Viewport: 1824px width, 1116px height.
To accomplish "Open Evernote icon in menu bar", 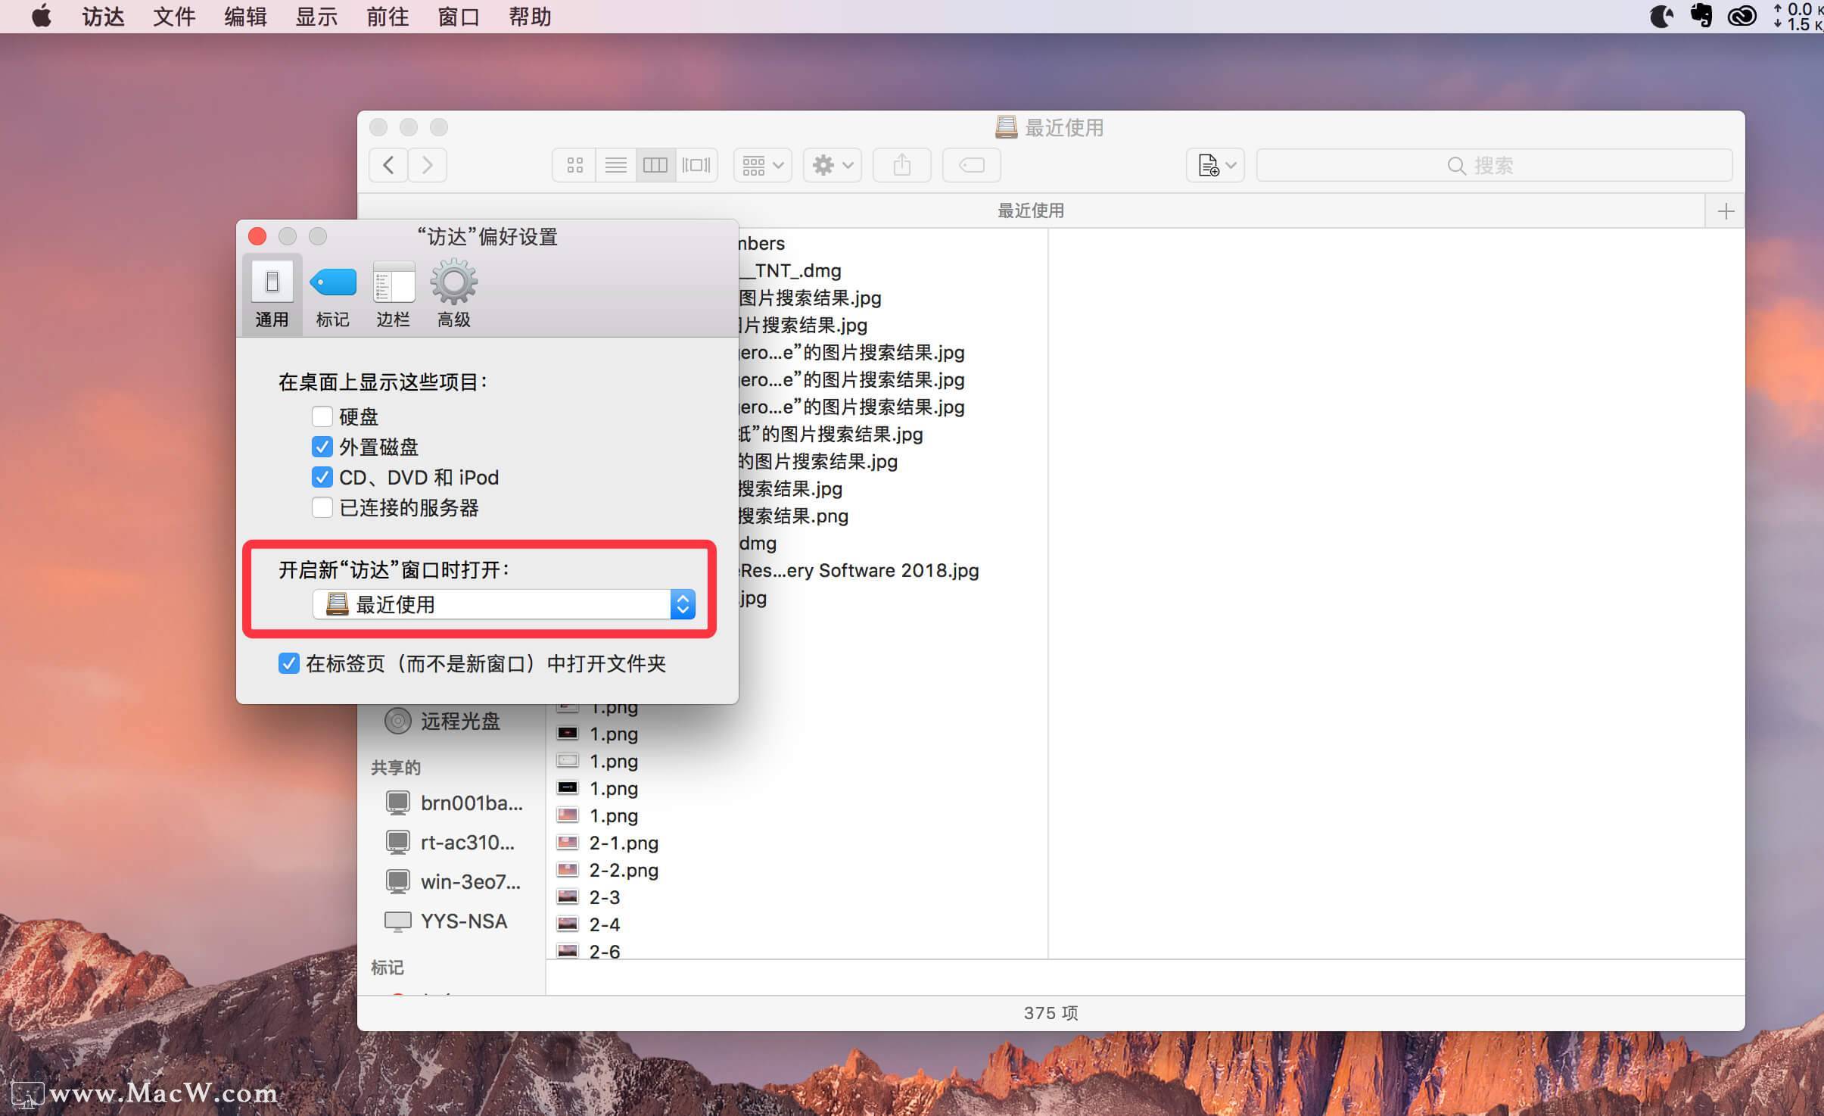I will click(1701, 16).
